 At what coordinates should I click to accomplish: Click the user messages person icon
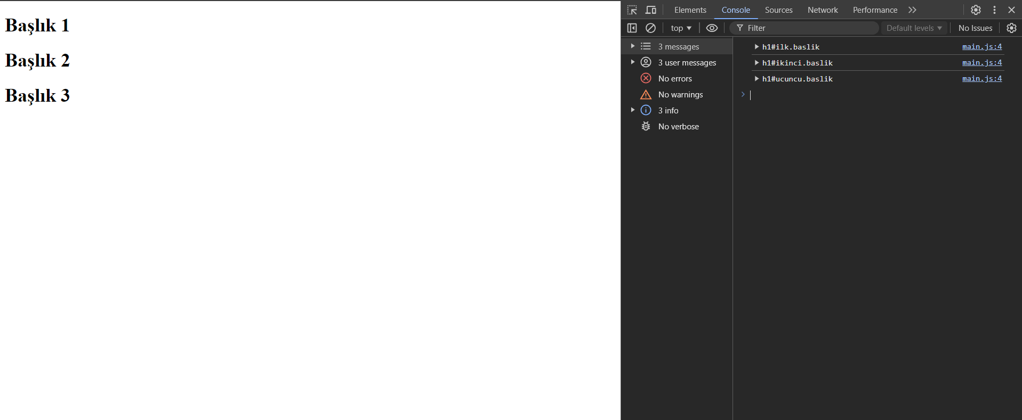coord(646,62)
